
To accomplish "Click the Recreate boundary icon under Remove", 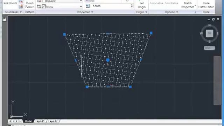I will (x=21, y=6).
